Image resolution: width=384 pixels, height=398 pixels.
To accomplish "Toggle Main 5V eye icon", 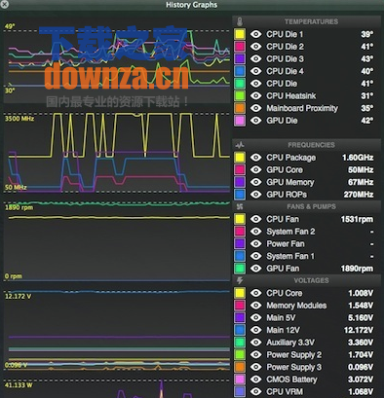I will click(256, 317).
